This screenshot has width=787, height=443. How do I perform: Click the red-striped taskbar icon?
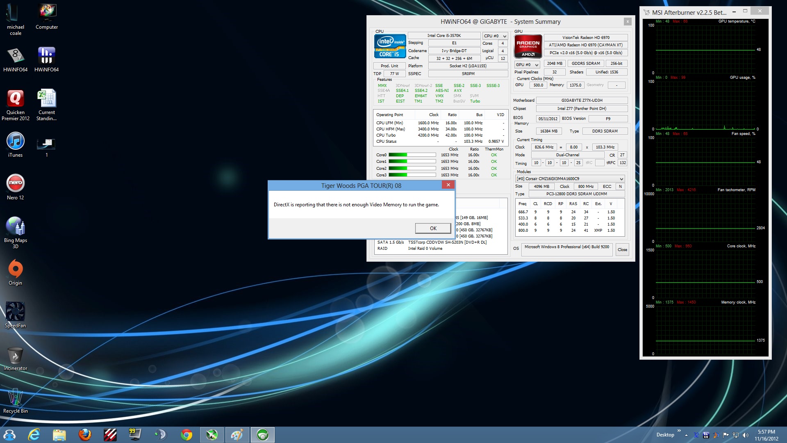(110, 435)
